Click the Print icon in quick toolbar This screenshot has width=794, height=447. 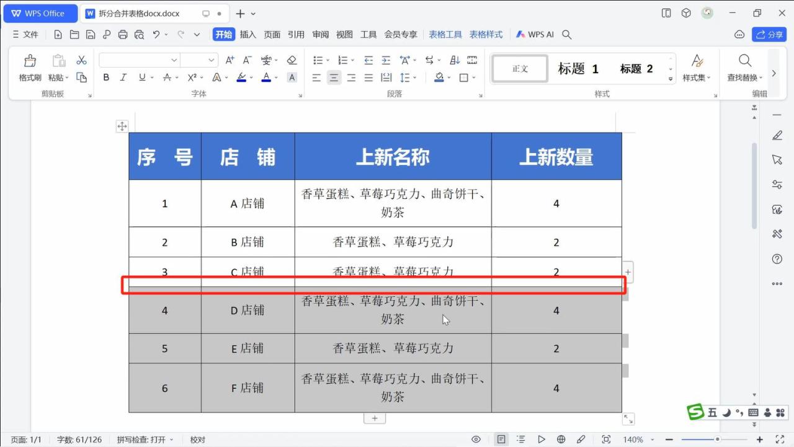coord(123,35)
